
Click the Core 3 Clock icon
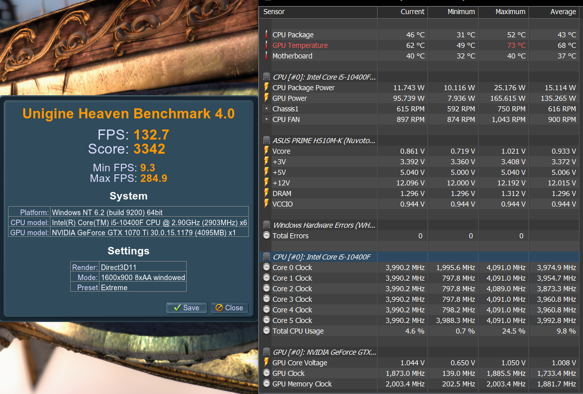[266, 299]
